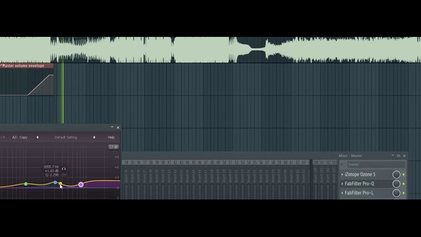
Task: Toggle the A/B comparison button in Pro-Q
Action: (x=14, y=138)
